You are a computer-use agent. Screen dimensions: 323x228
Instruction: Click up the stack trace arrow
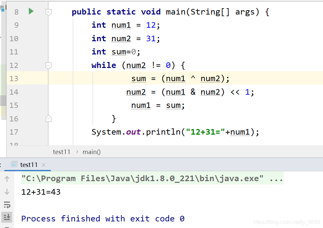click(7, 179)
